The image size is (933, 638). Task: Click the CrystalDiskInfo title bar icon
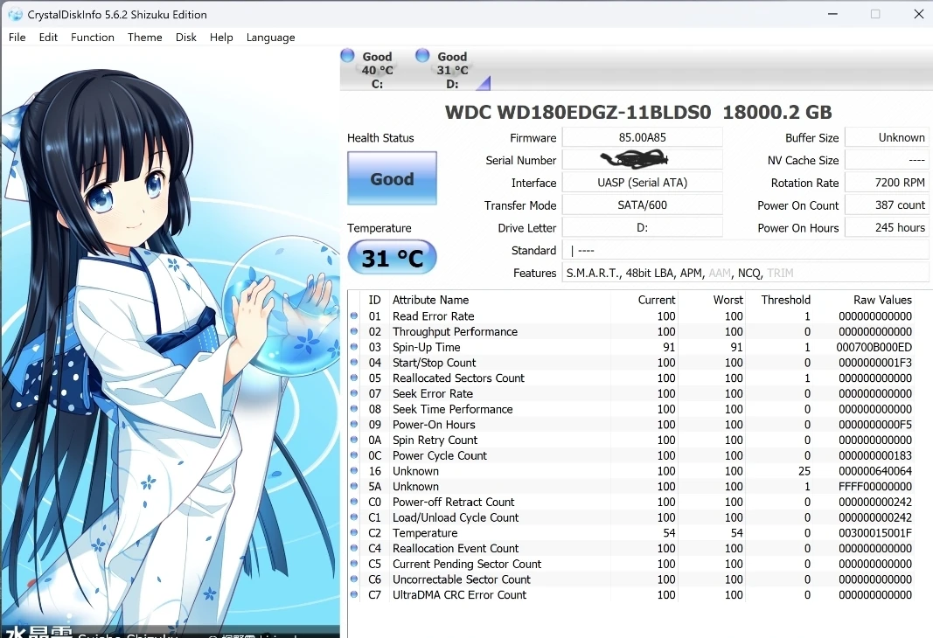[15, 14]
